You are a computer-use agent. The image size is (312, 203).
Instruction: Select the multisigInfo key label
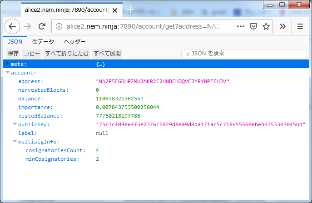click(39, 142)
